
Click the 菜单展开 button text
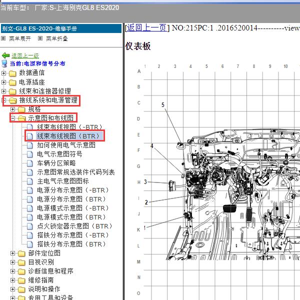coord(20,38)
